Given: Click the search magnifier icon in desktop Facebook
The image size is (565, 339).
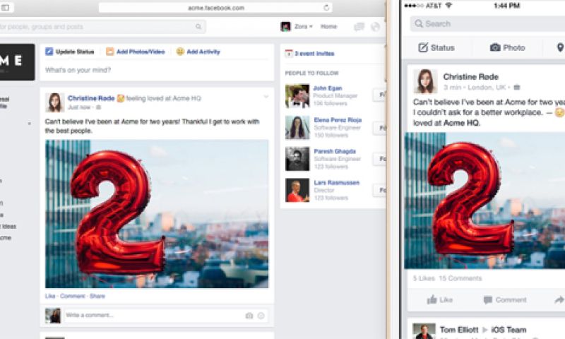Looking at the screenshot, I should pyautogui.click(x=198, y=27).
